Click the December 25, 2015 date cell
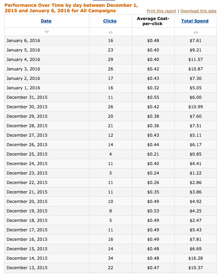Viewport: 220px width, 274px height. 27,154
